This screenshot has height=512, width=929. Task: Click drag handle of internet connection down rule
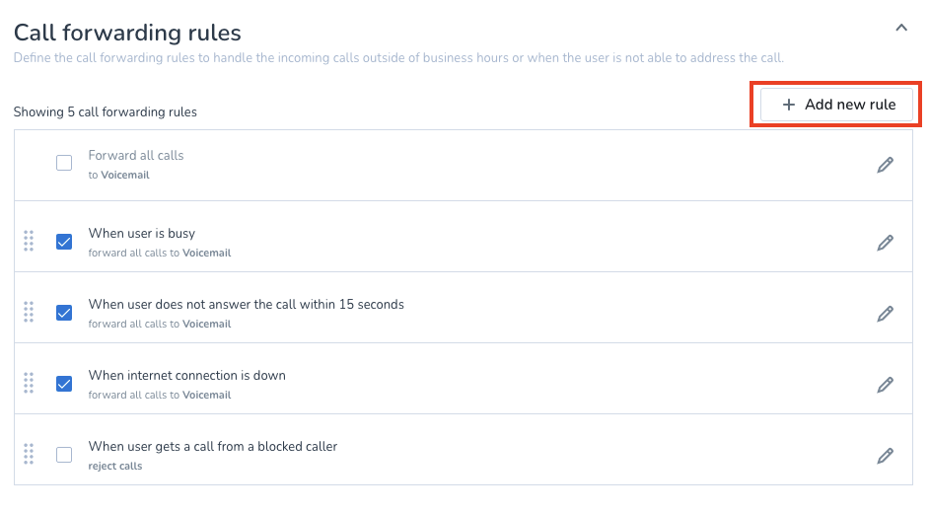[29, 383]
